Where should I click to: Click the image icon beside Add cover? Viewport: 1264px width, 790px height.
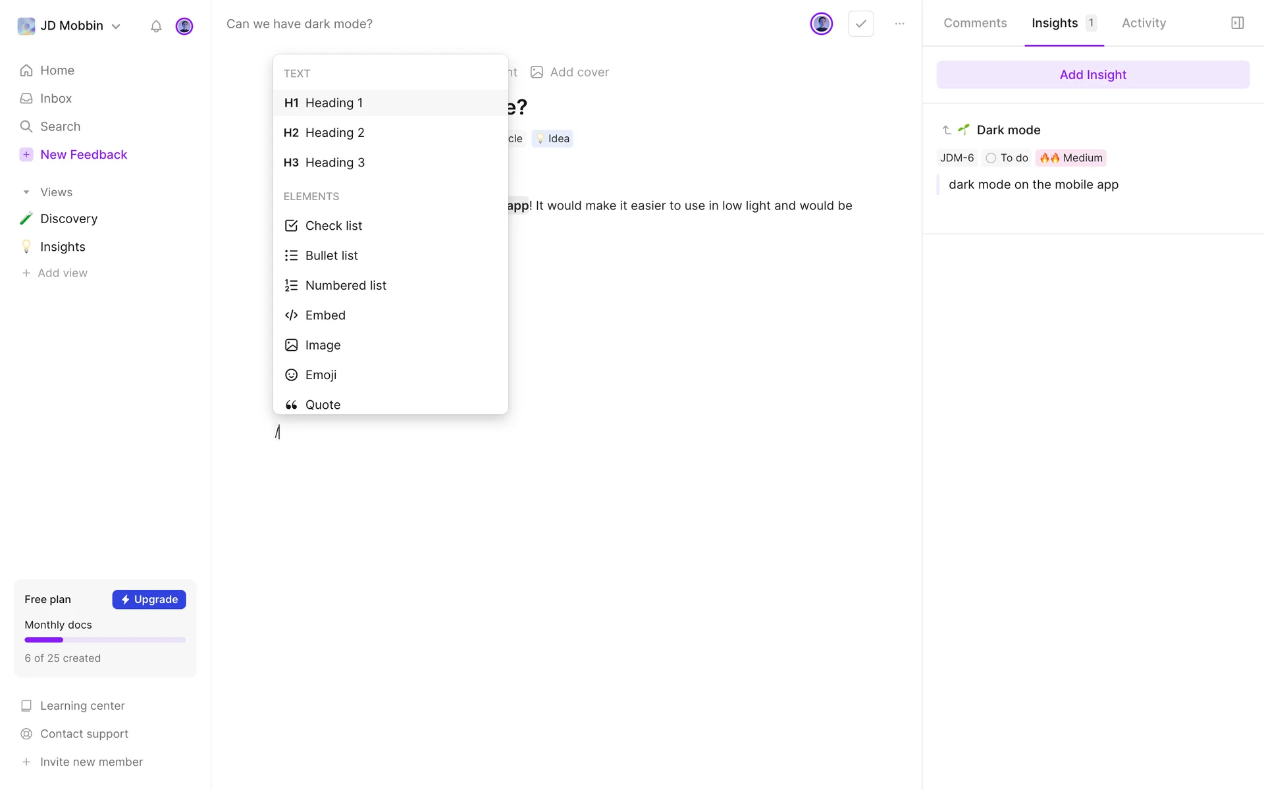pos(537,72)
